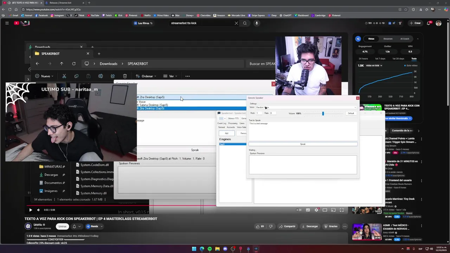The height and width of the screenshot is (253, 450).
Task: Click the Unirse button
Action: 62,226
